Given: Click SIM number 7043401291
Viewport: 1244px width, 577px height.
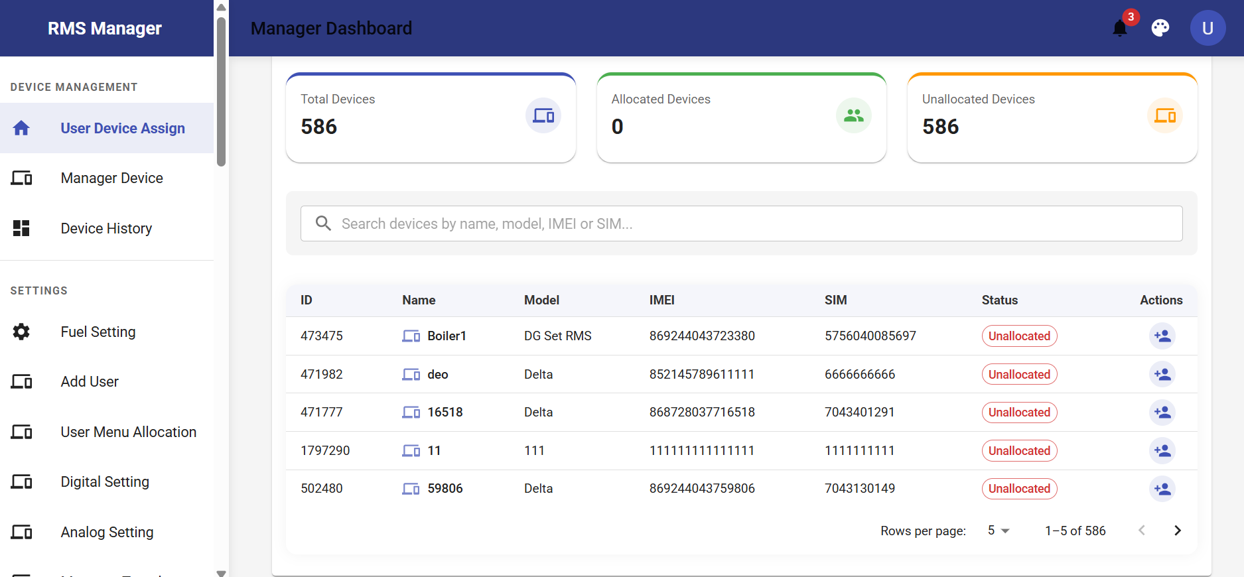Looking at the screenshot, I should click(859, 413).
